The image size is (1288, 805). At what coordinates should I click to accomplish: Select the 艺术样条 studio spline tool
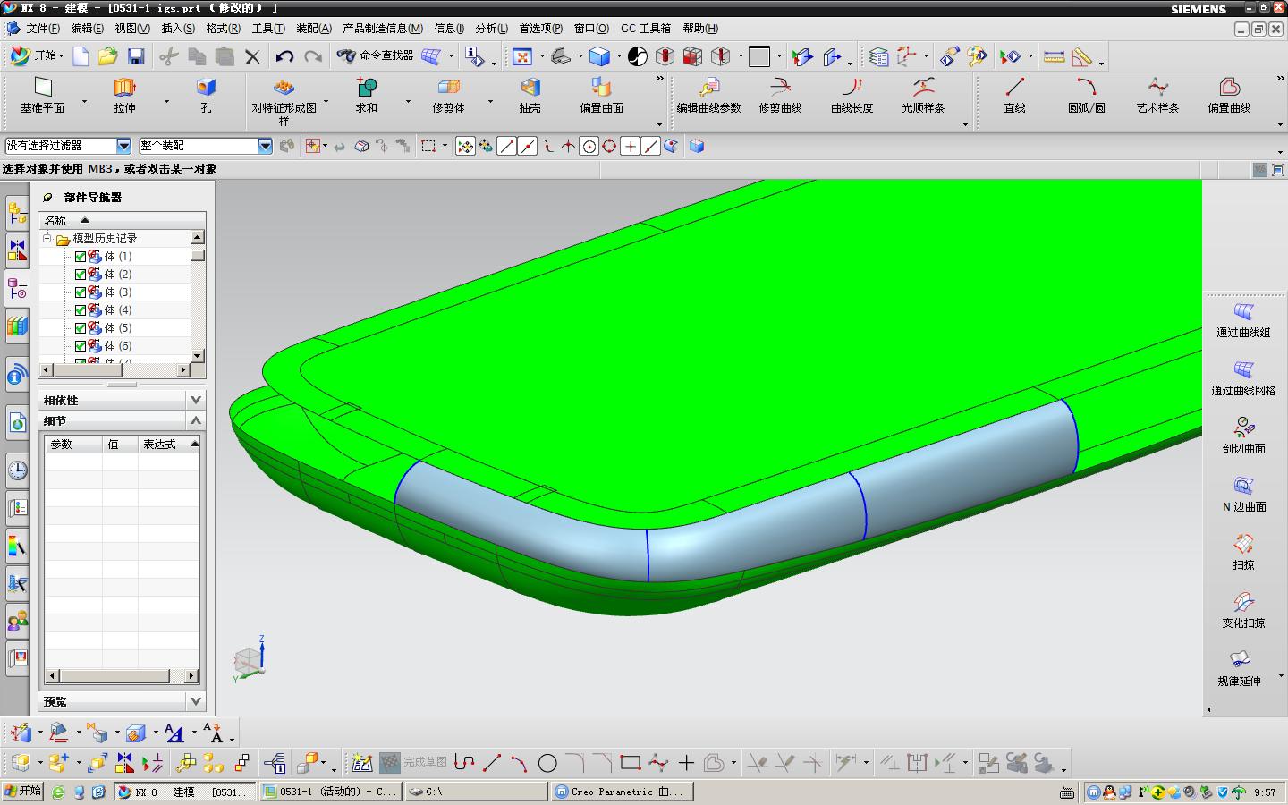[1157, 95]
